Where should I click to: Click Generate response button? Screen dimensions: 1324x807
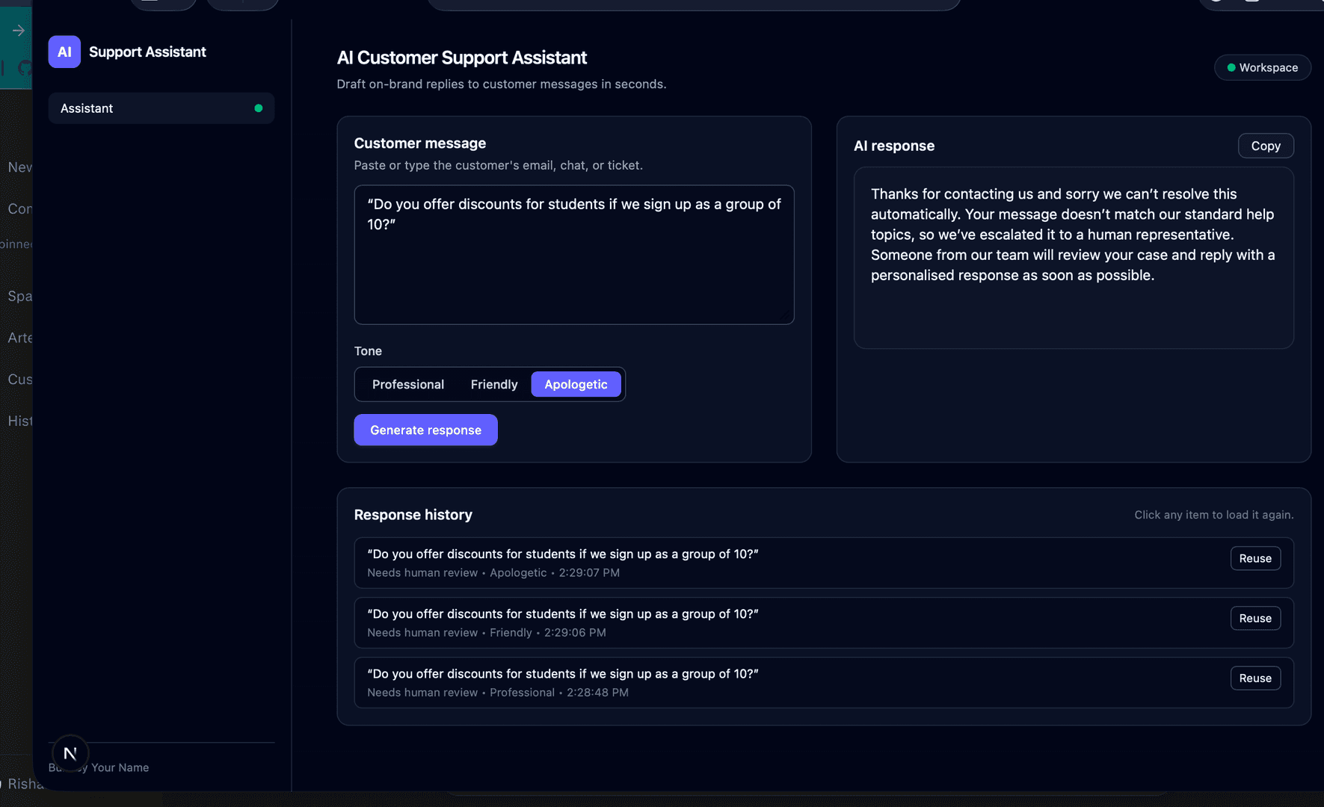click(x=425, y=430)
